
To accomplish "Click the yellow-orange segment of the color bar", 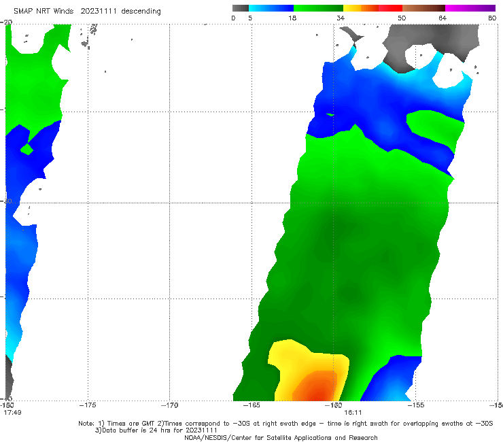I will click(360, 8).
